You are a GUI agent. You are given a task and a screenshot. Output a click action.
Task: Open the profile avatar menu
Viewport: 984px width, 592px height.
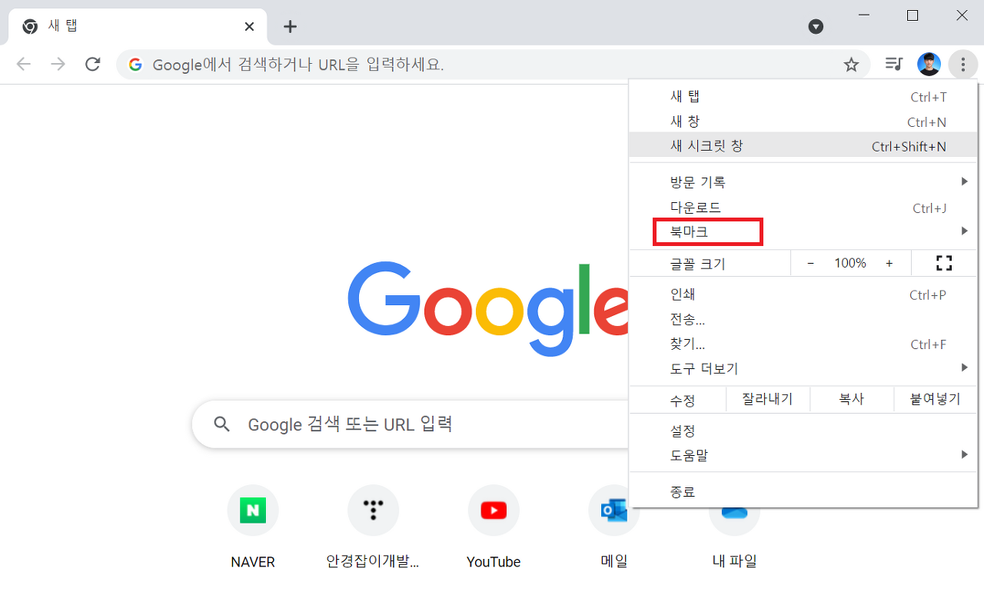[x=929, y=65]
